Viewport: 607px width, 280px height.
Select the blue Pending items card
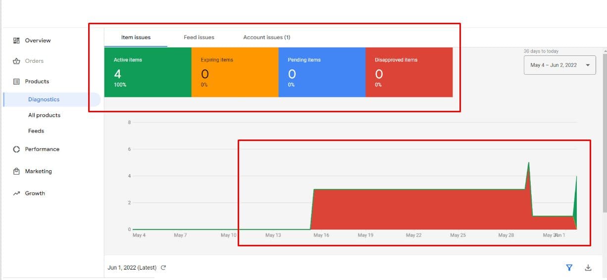(322, 72)
